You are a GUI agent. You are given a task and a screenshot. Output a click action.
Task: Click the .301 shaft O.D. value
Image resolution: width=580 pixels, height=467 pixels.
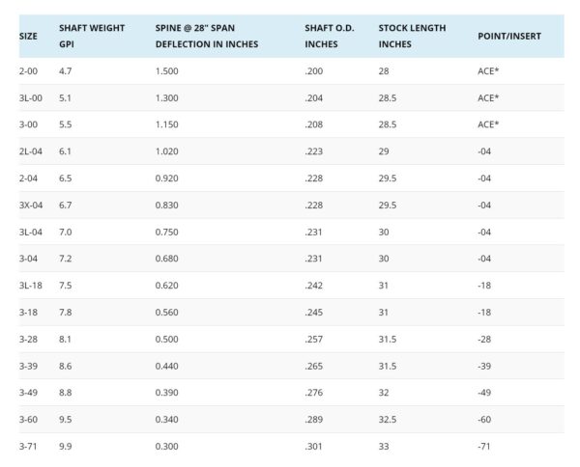tap(313, 446)
